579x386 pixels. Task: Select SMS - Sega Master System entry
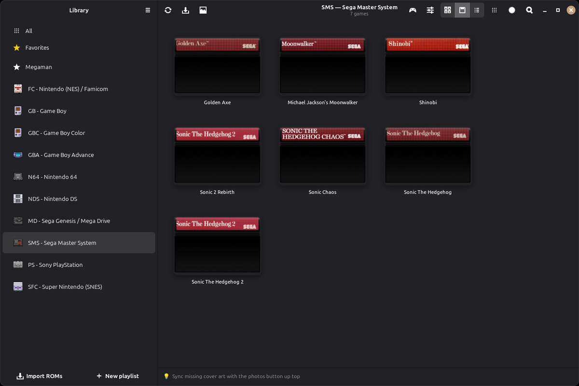tap(79, 243)
